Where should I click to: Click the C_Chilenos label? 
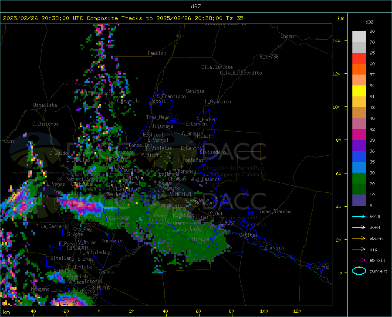(45, 124)
